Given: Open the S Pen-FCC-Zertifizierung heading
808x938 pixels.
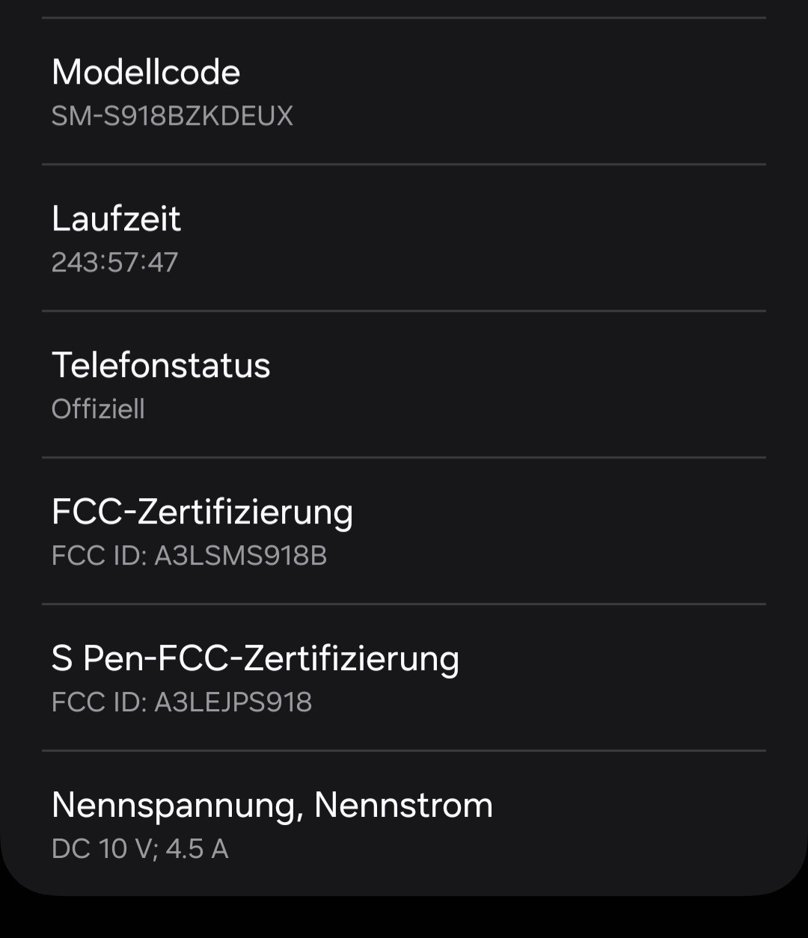Looking at the screenshot, I should pos(255,659).
